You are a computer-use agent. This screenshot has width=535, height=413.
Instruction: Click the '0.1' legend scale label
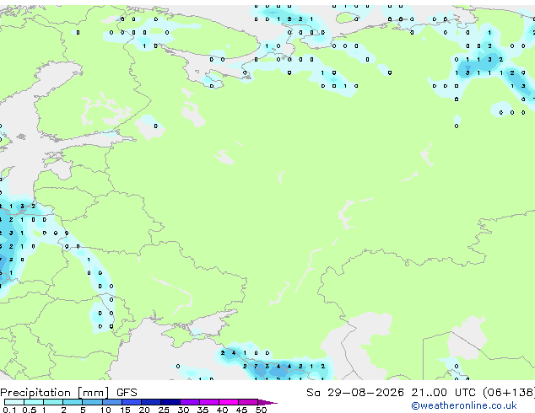pos(10,410)
